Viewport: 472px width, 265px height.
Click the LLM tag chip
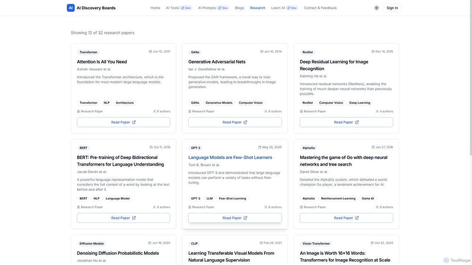point(209,198)
